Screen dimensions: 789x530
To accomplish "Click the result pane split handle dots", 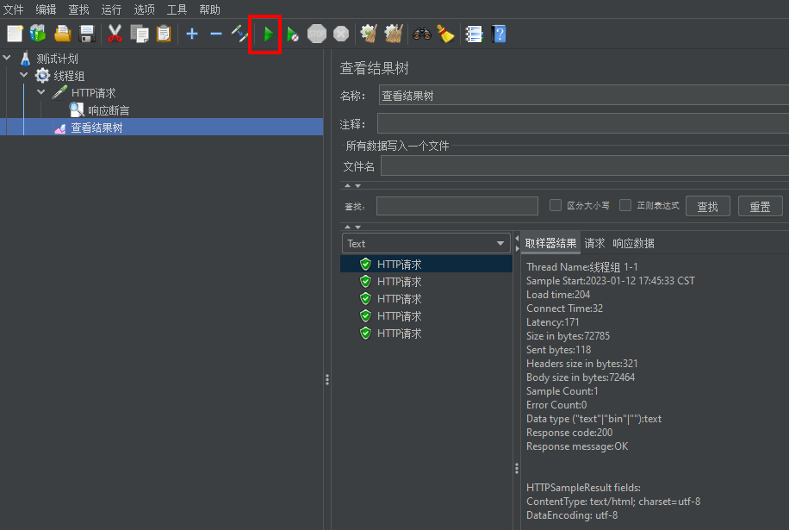I will coord(517,469).
